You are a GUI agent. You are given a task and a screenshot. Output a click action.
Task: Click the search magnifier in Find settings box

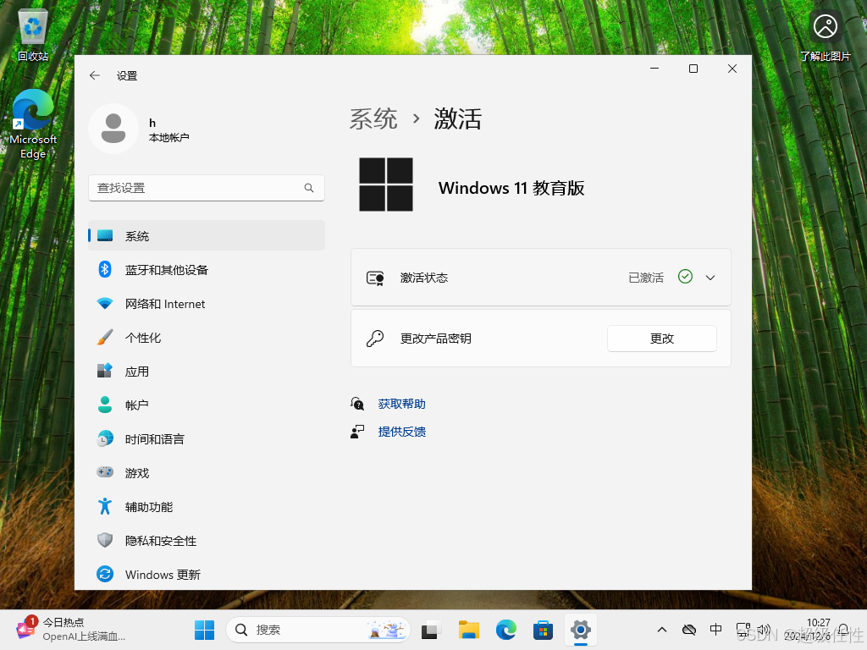308,188
